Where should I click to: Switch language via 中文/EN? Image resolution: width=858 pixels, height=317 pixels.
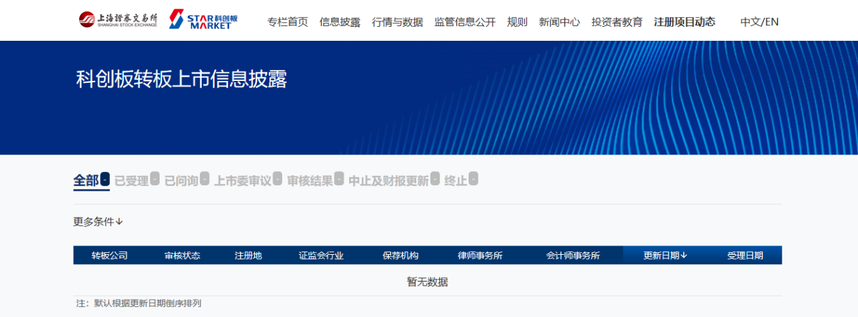point(759,22)
